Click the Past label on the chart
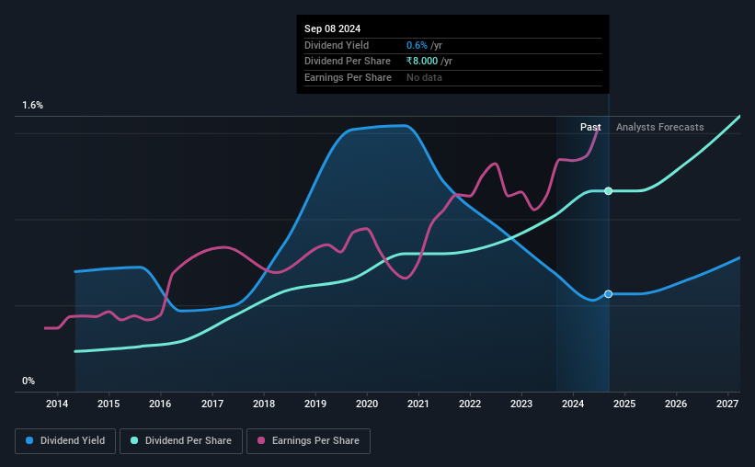755x467 pixels. click(590, 127)
